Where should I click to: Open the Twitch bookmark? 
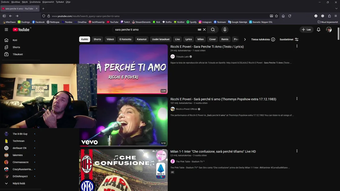[125, 22]
